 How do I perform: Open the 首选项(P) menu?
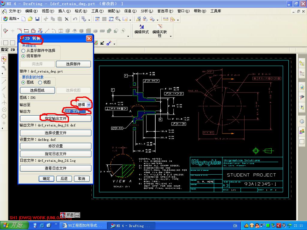165,11
